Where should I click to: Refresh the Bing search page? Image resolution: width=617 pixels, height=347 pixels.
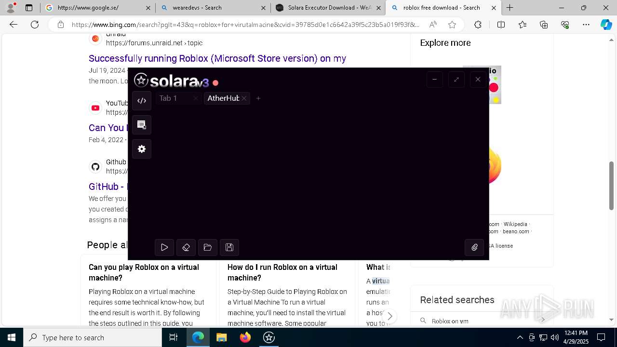[x=35, y=25]
